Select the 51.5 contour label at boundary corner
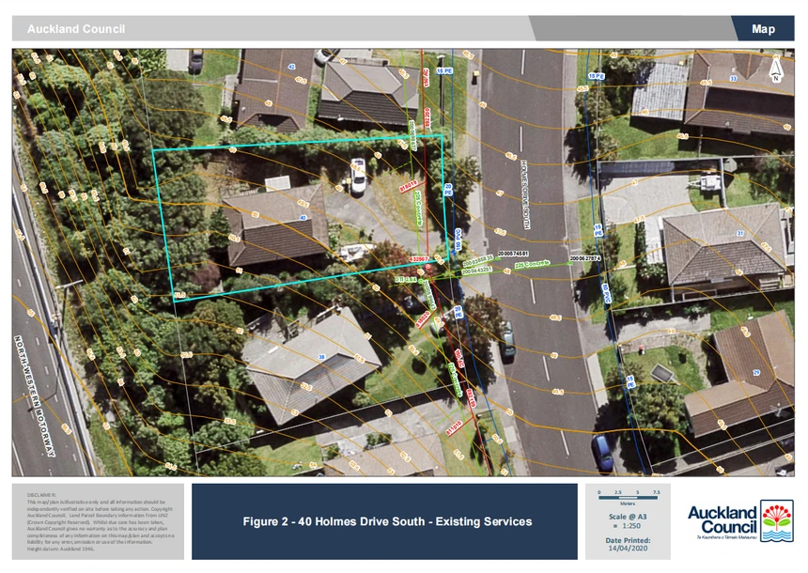This screenshot has width=808, height=573. (x=179, y=295)
